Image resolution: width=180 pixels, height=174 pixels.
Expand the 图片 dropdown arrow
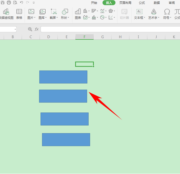pos(35,17)
